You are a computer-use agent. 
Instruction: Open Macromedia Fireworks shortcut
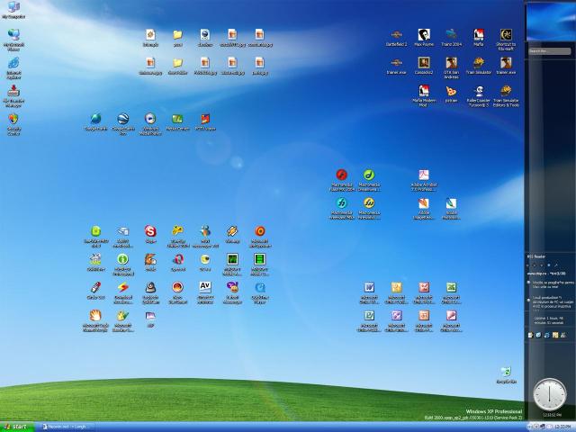pos(369,209)
